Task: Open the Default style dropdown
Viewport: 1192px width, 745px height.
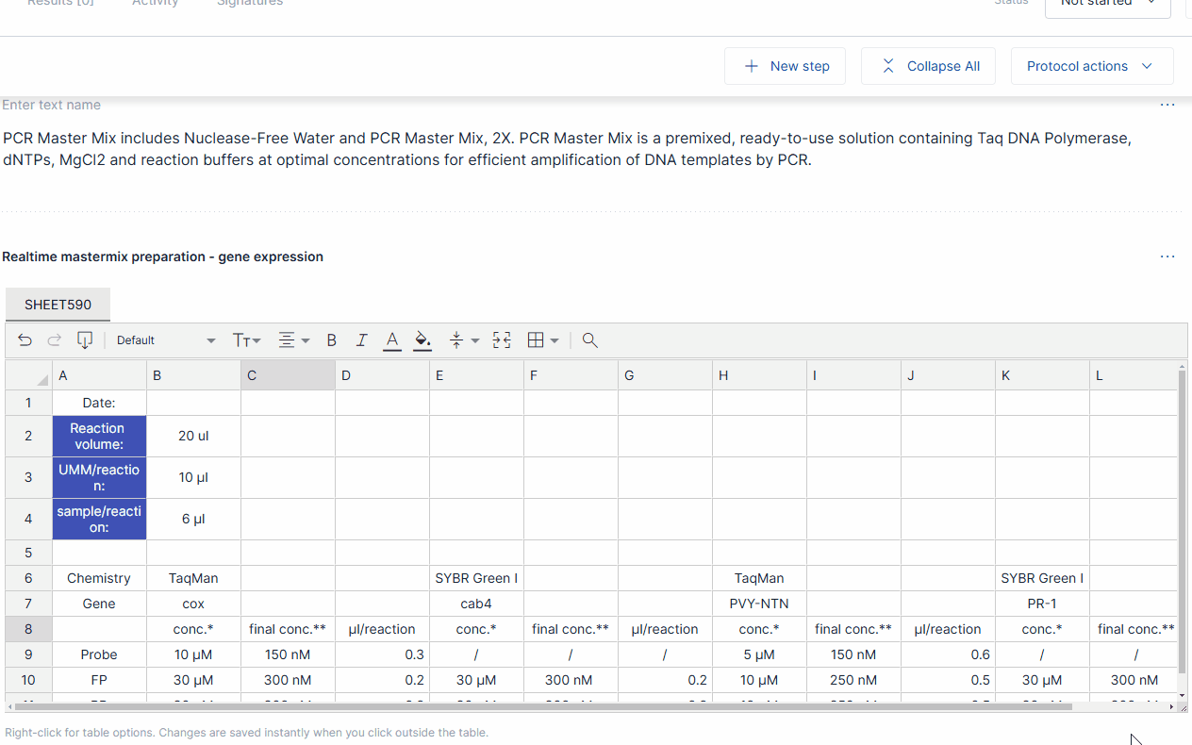Action: point(165,339)
